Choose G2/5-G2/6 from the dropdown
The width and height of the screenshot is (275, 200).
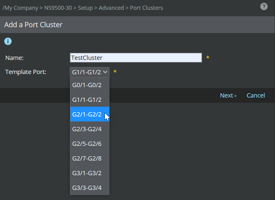(x=90, y=143)
